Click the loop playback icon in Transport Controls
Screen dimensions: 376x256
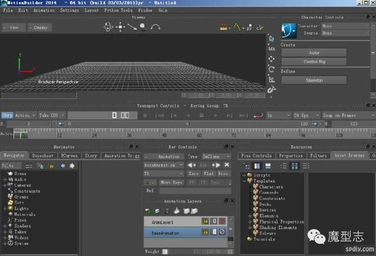click(258, 115)
